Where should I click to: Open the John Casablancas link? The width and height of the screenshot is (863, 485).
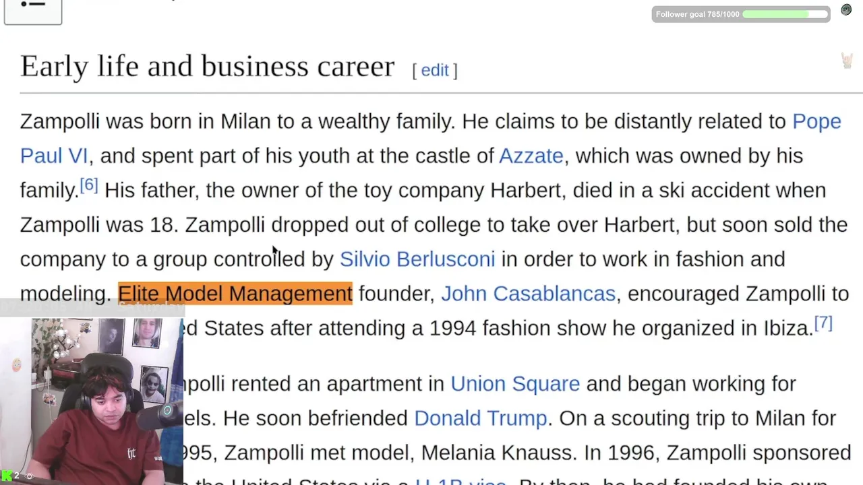click(528, 294)
